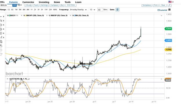Open the Date calendar picker
The width and height of the screenshot is (181, 104).
point(117,10)
